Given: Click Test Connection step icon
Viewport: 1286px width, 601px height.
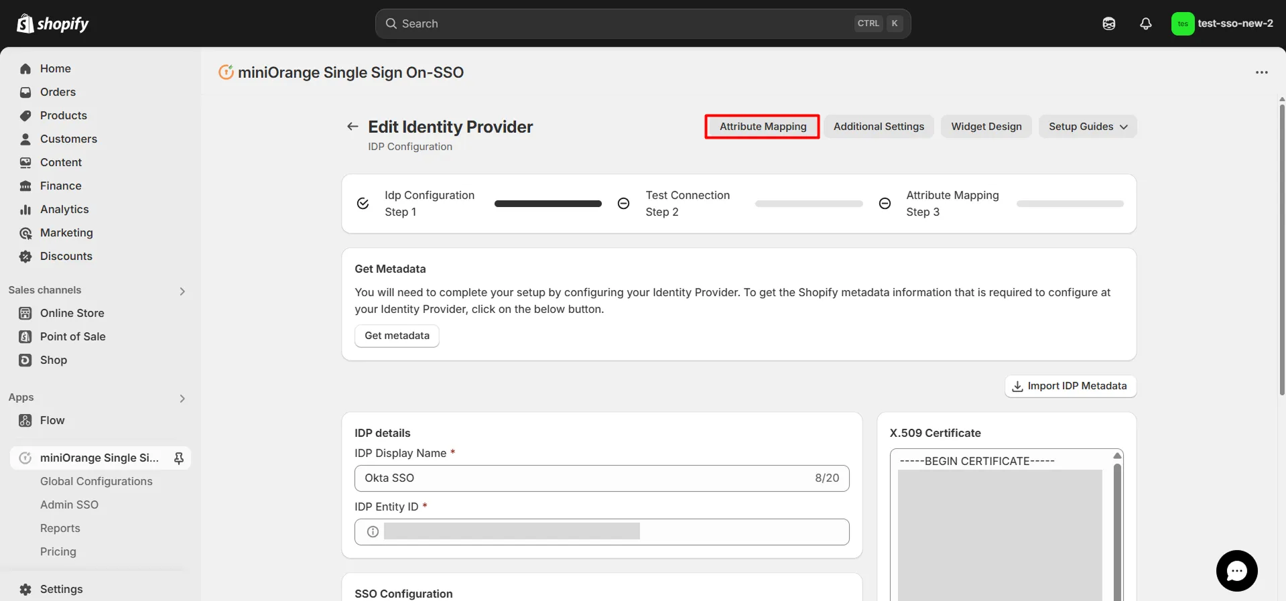Looking at the screenshot, I should (x=624, y=204).
